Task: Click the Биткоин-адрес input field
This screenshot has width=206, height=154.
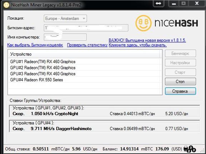Action: [x=86, y=28]
